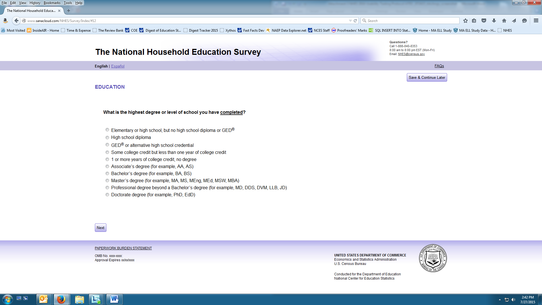Open the hamburger menu icon
This screenshot has height=305, width=542.
click(x=536, y=21)
